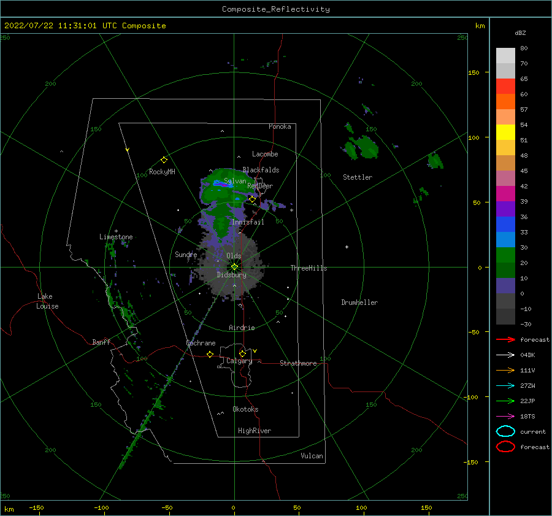Screen dimensions: 552x516
Task: Click the Okotoks label
Action: coord(245,409)
